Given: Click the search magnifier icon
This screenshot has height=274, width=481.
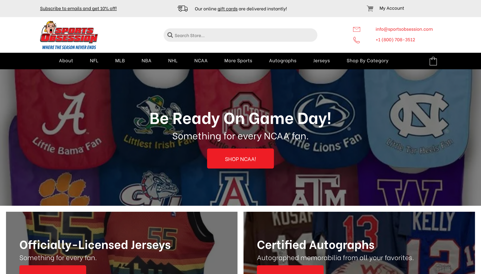Looking at the screenshot, I should pyautogui.click(x=170, y=35).
